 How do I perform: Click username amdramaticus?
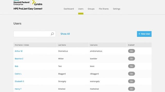click(96, 51)
